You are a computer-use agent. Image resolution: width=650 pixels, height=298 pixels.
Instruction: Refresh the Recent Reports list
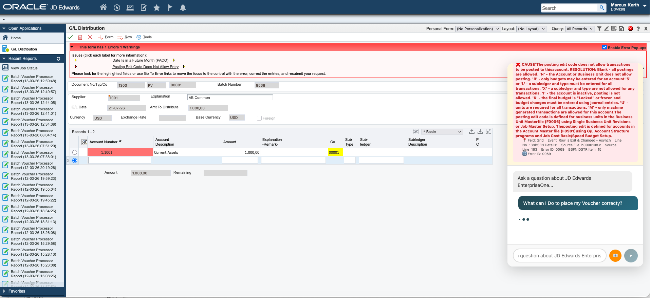58,59
